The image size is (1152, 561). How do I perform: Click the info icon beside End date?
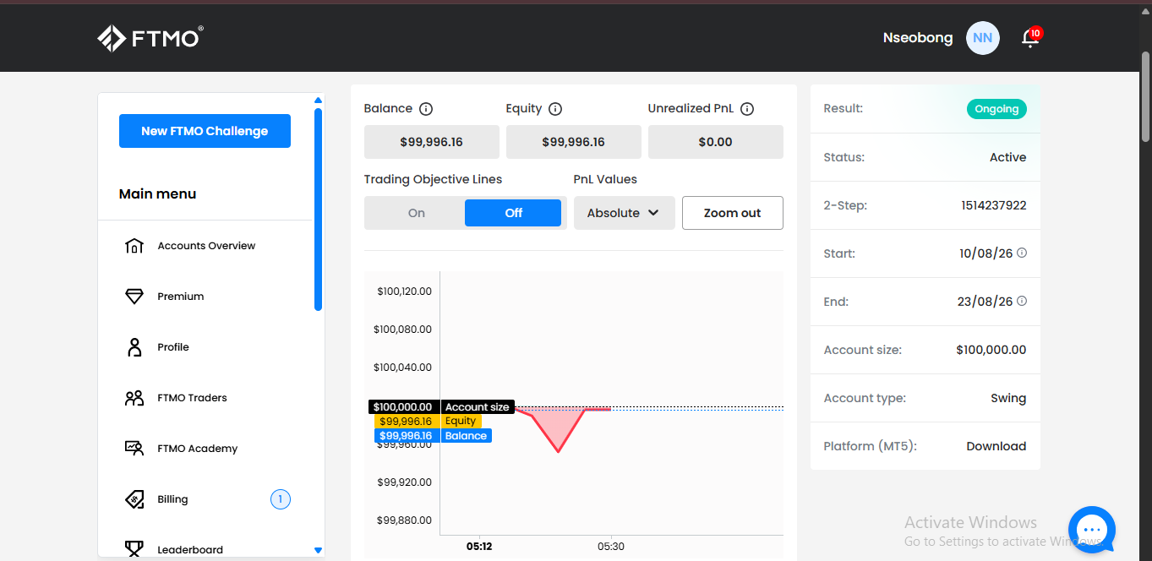click(1022, 301)
